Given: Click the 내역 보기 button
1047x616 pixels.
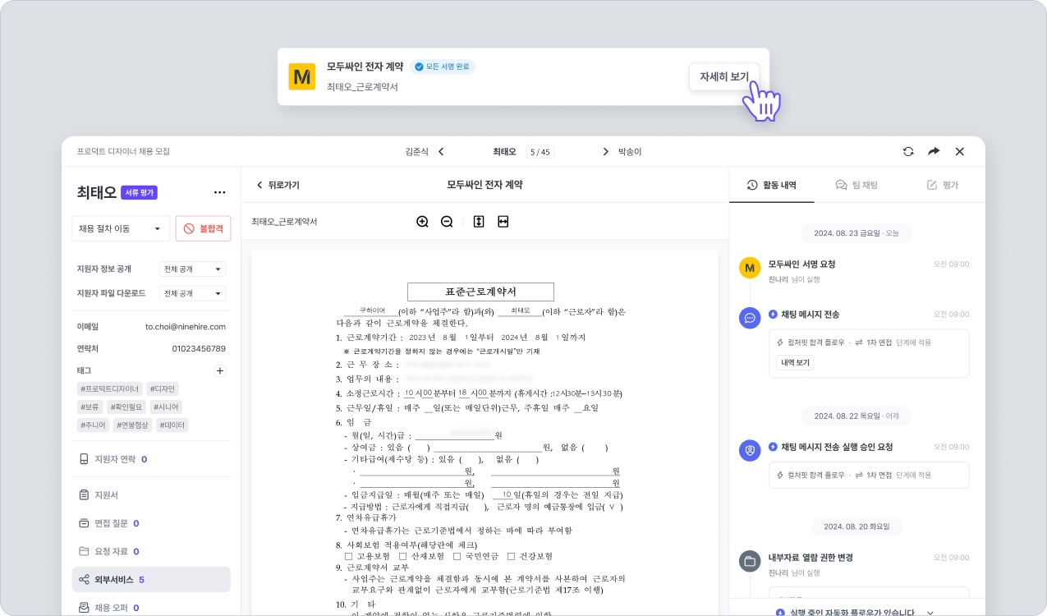Looking at the screenshot, I should pyautogui.click(x=795, y=362).
